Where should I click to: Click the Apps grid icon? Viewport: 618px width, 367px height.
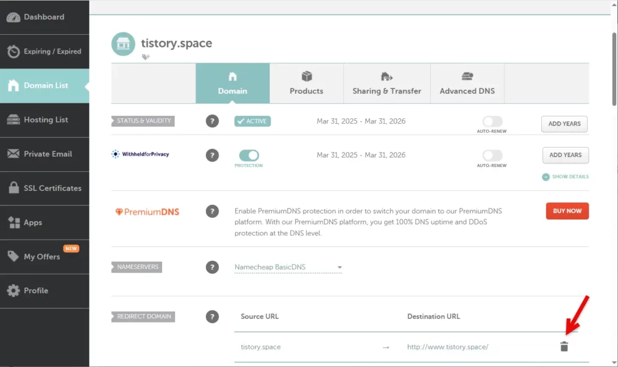click(x=14, y=223)
